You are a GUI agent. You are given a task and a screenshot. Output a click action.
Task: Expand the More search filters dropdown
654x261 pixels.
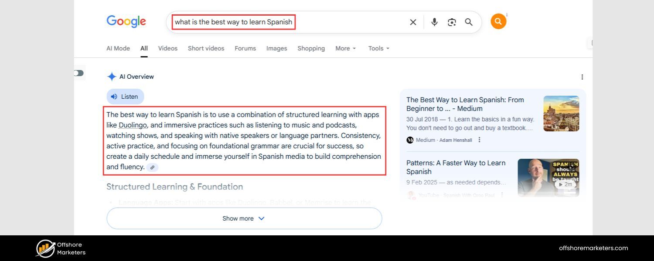pyautogui.click(x=345, y=48)
